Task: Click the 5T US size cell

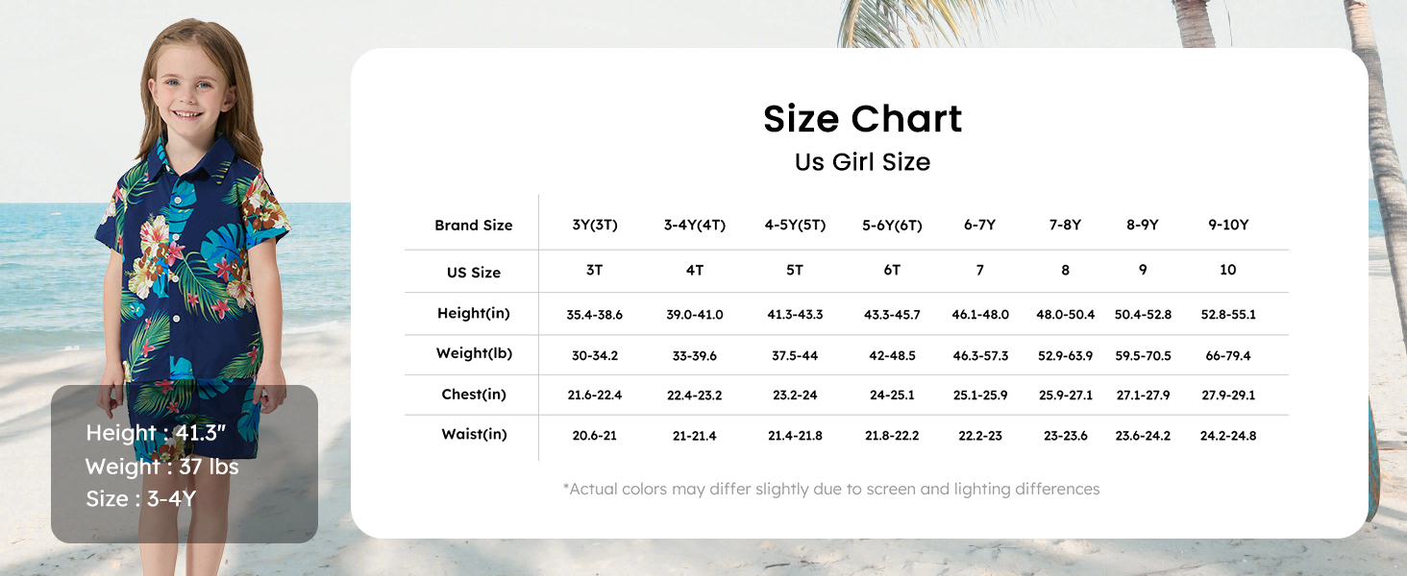Action: (794, 271)
